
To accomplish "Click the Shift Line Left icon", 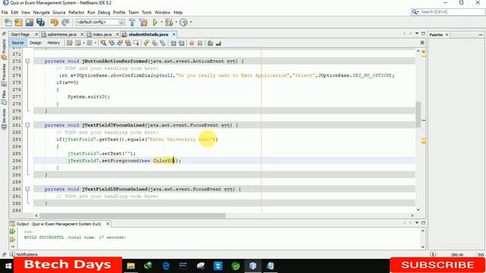I will point(173,43).
